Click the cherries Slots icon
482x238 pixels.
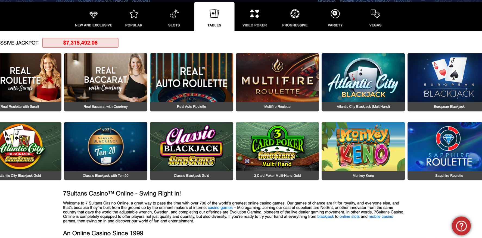click(174, 14)
